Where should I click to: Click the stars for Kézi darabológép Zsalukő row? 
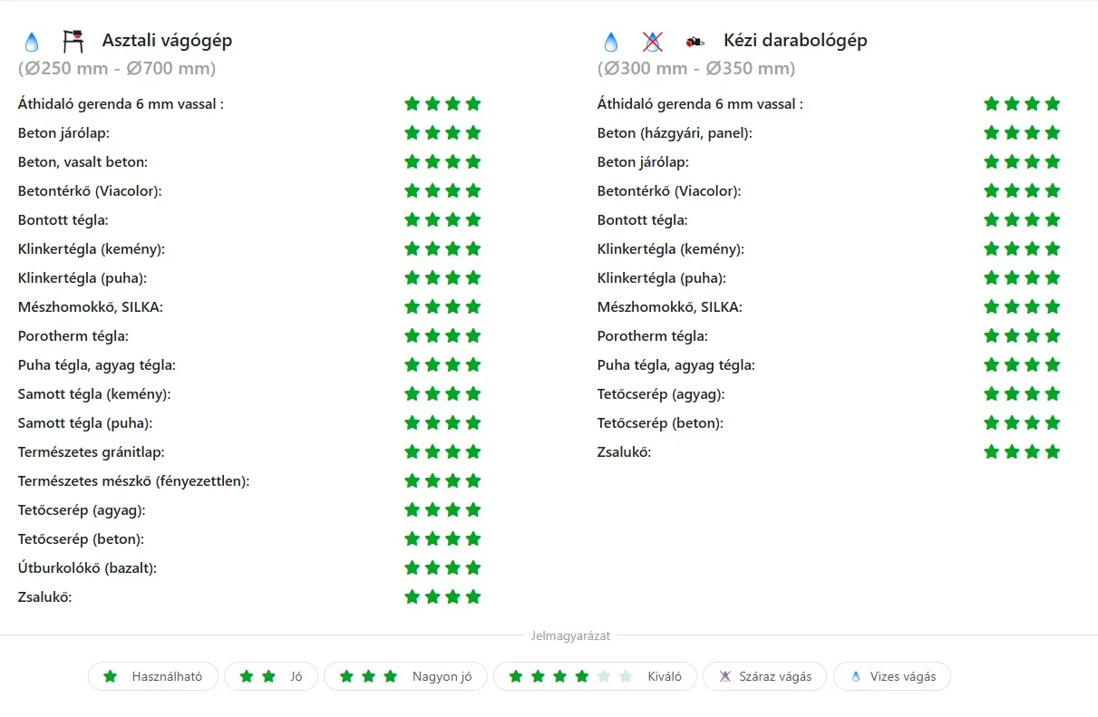pos(1022,452)
